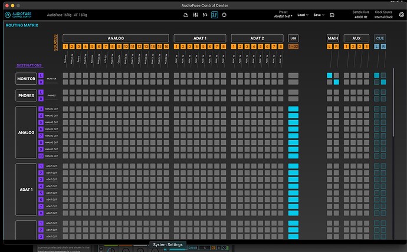407x252 pixels.
Task: Open the Save preset dropdown
Action: click(319, 15)
